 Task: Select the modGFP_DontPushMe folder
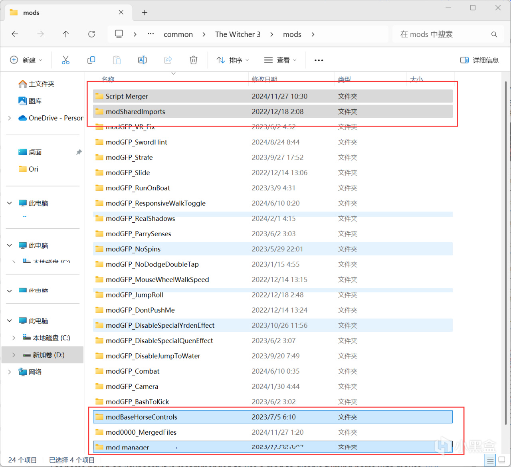[x=273, y=310]
